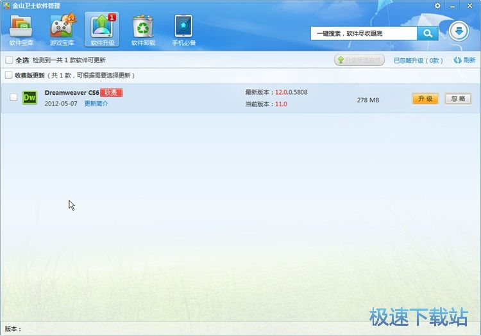Switch to the 软件升级 upgrade tab
The height and width of the screenshot is (336, 481).
tap(102, 29)
